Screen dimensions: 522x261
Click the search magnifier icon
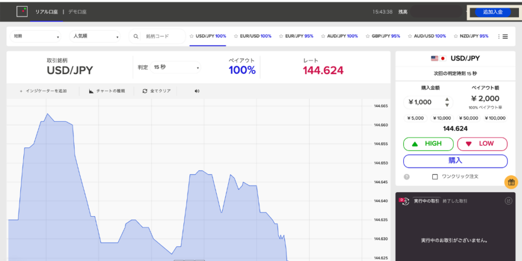(x=136, y=36)
